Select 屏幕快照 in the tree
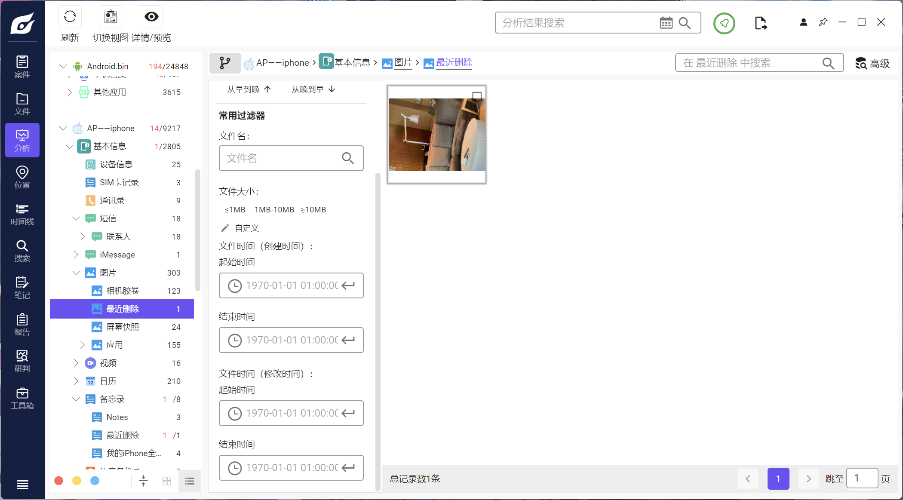The height and width of the screenshot is (500, 903). pyautogui.click(x=122, y=327)
